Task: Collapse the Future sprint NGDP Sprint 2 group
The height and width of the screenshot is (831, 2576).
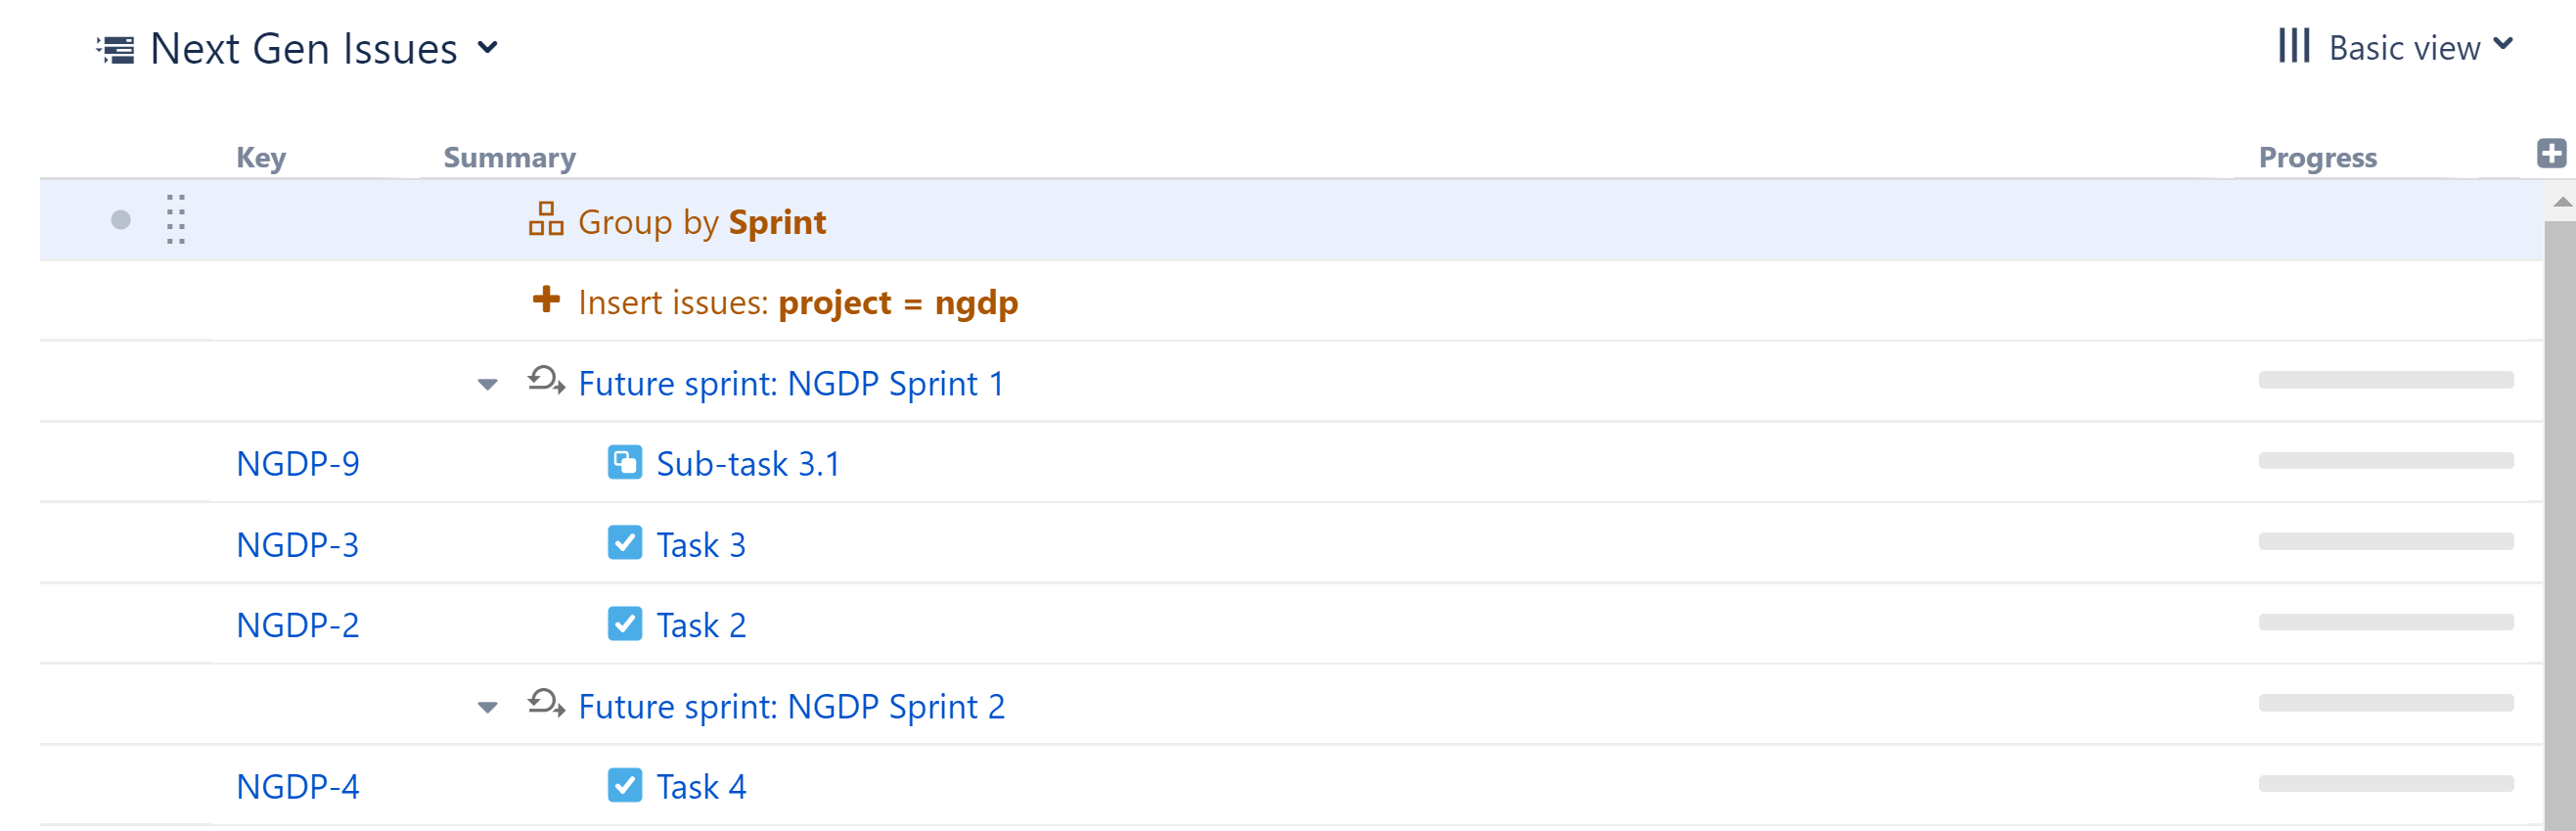Action: [488, 707]
